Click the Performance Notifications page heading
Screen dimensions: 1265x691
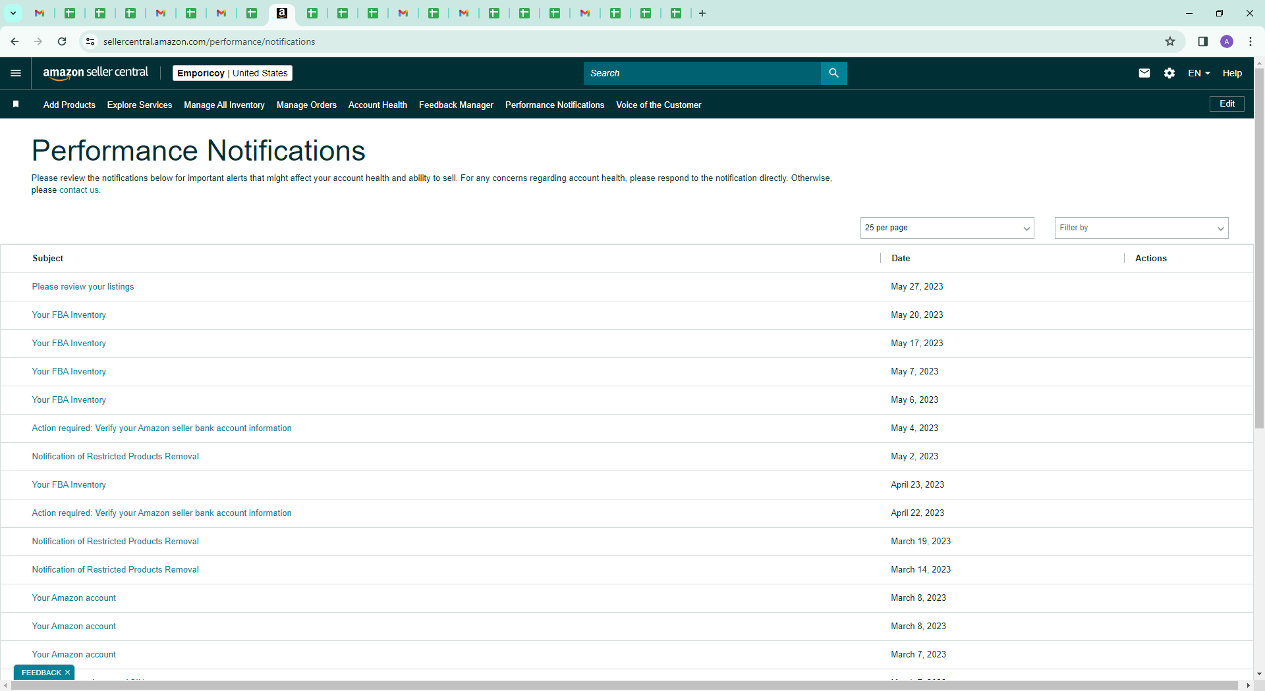[198, 151]
